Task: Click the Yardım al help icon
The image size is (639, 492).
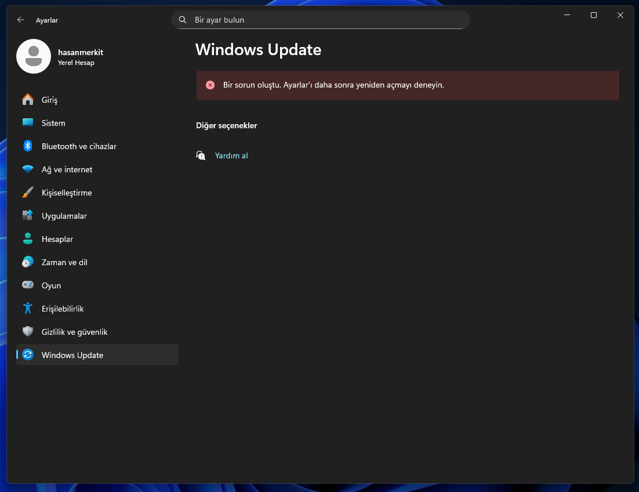Action: tap(201, 155)
